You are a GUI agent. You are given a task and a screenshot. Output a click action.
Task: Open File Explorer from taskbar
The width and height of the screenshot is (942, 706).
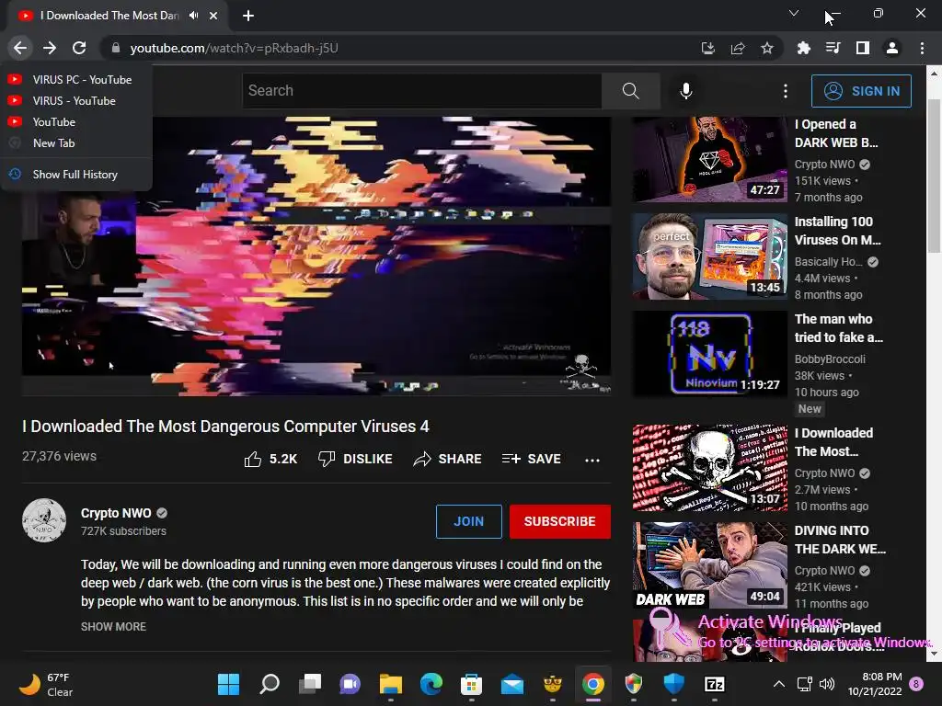tap(390, 684)
